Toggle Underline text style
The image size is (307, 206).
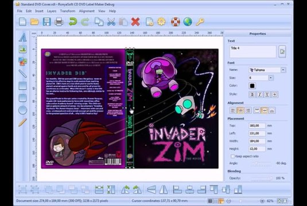click(x=267, y=94)
